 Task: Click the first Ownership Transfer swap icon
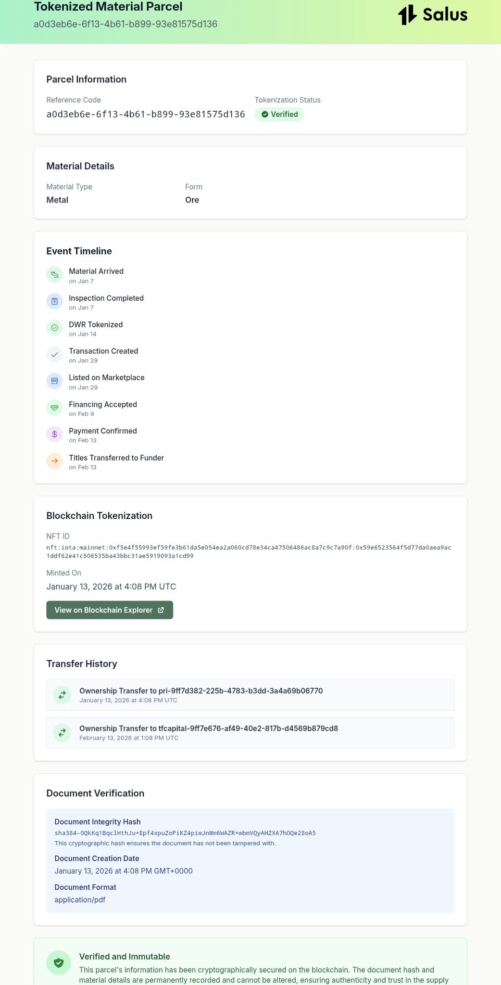click(62, 695)
